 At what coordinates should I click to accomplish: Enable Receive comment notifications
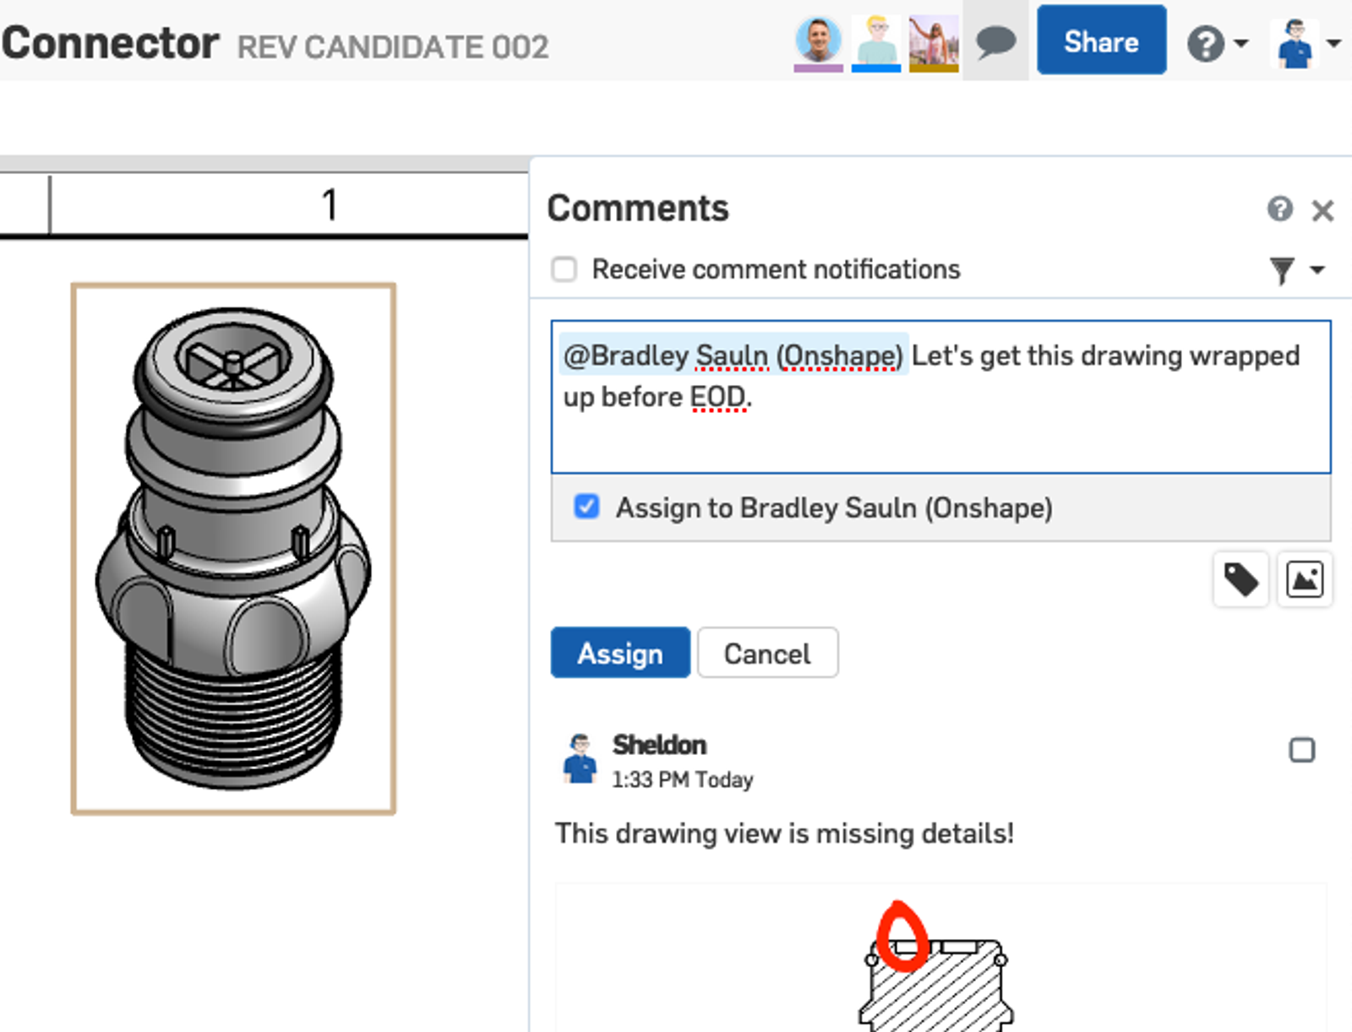click(564, 269)
